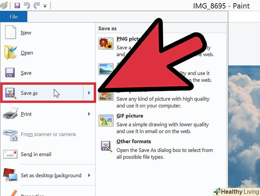The width and height of the screenshot is (260, 196).
Task: Click the Paint application icon in title bar
Action: tap(4, 5)
